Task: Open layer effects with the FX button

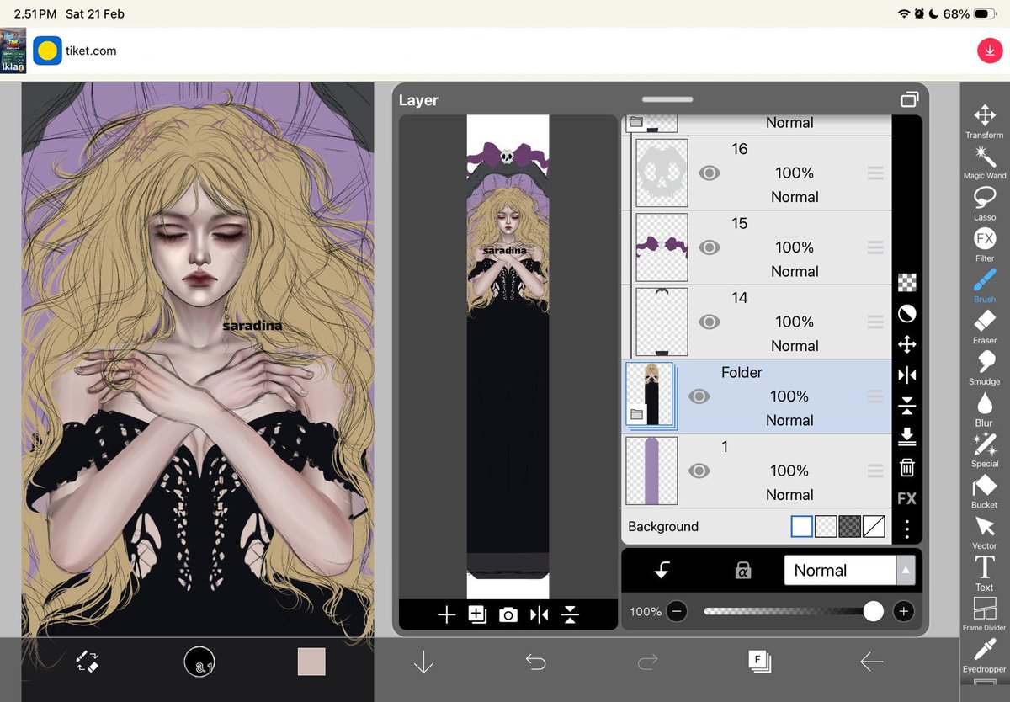Action: coord(906,498)
